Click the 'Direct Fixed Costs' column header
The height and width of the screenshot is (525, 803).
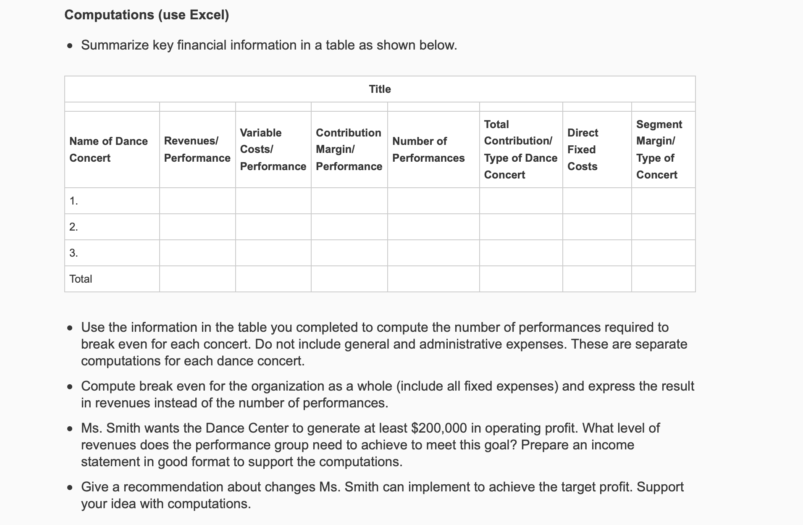click(597, 150)
